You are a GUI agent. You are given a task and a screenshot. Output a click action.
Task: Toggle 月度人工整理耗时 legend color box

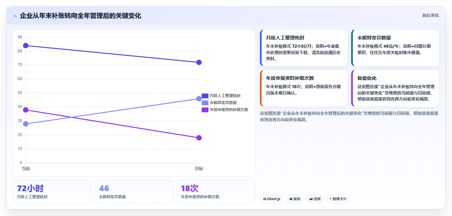[205, 96]
